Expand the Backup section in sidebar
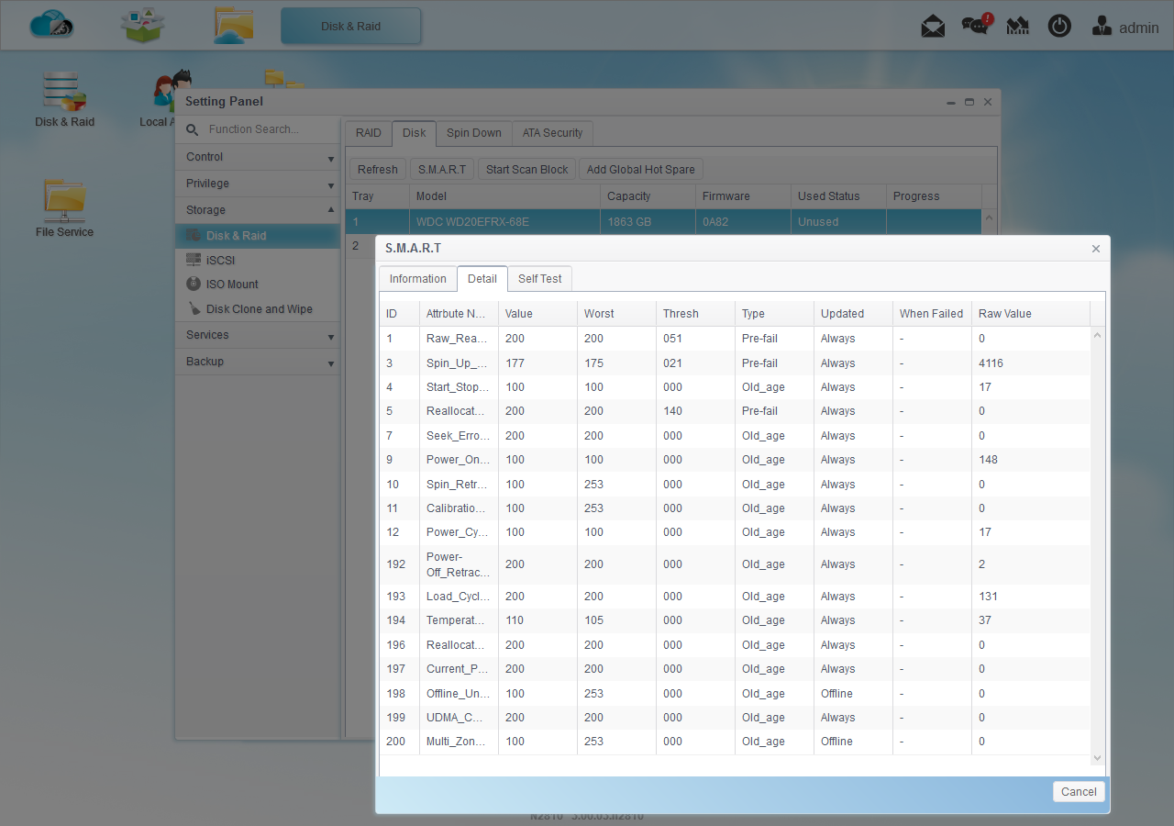The height and width of the screenshot is (826, 1174). pyautogui.click(x=258, y=362)
